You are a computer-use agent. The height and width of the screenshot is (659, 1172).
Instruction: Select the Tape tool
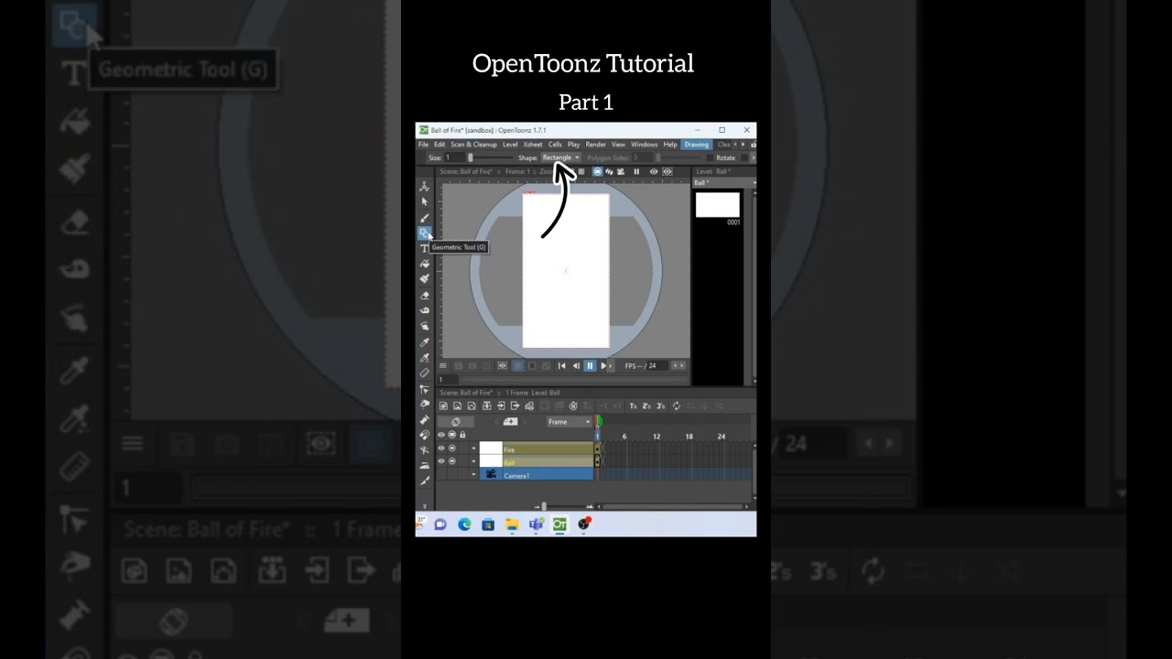425,310
